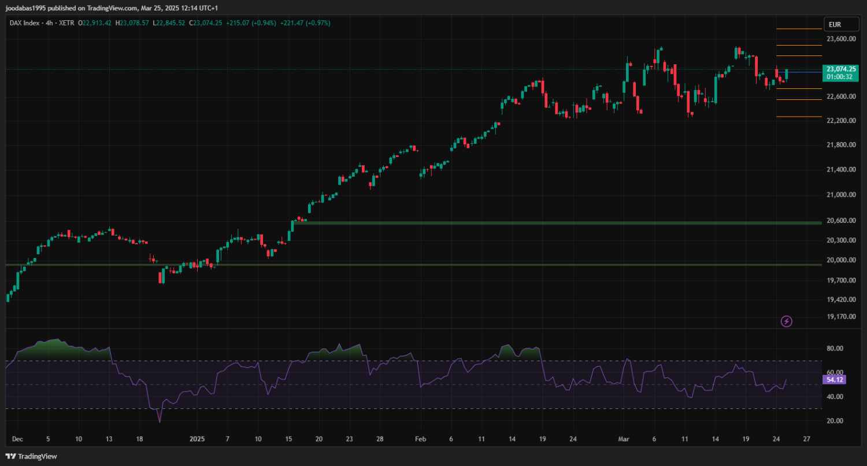Click the Feb label on the time axis
Image resolution: width=867 pixels, height=466 pixels.
click(420, 439)
